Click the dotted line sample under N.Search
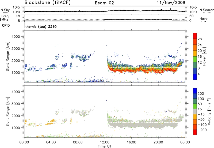Screen dimensions: 214x148 [x=207, y=13]
